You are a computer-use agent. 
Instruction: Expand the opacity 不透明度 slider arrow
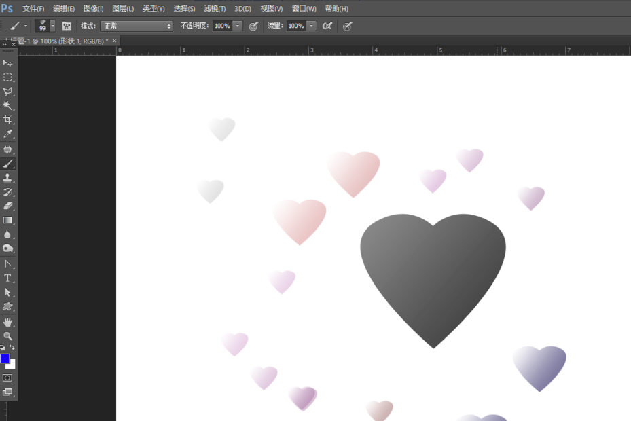point(238,26)
